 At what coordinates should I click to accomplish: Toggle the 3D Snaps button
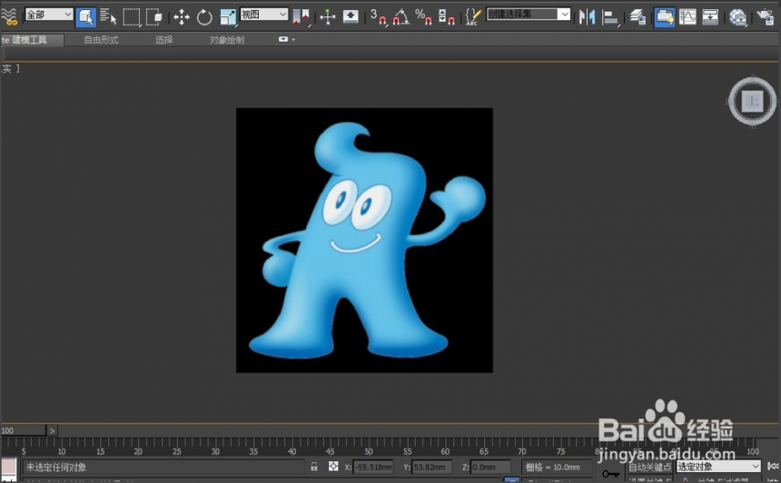click(379, 17)
